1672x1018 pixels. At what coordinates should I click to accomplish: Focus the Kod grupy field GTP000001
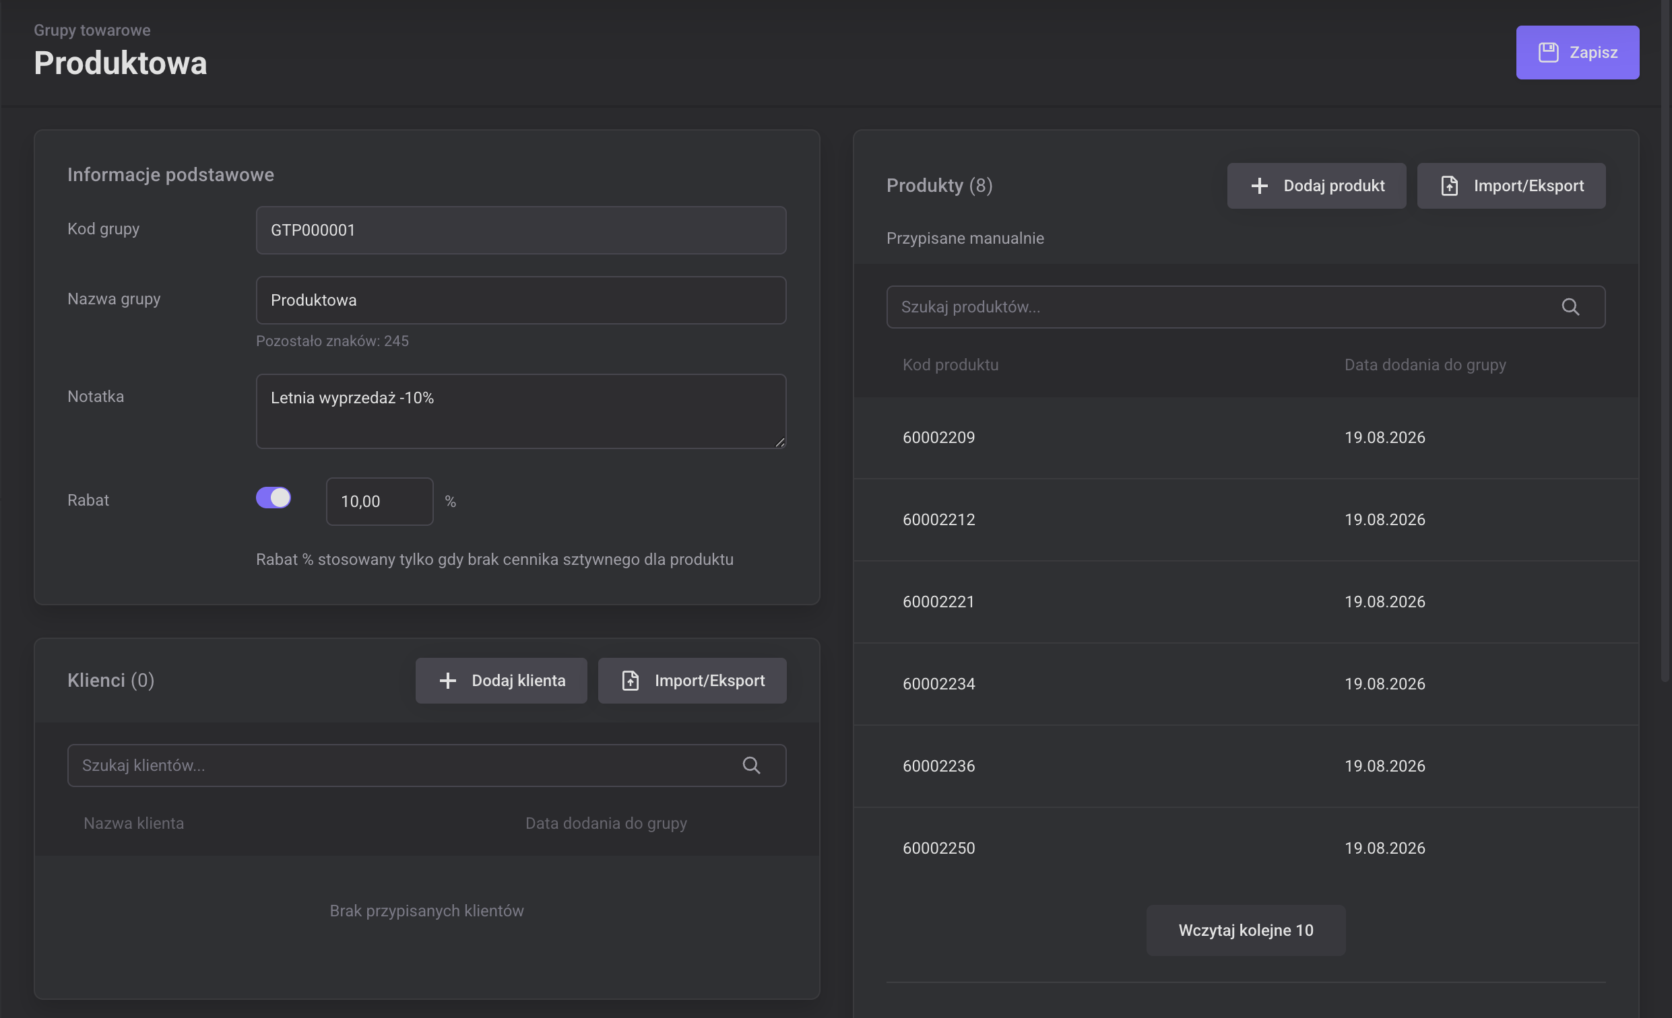point(521,230)
